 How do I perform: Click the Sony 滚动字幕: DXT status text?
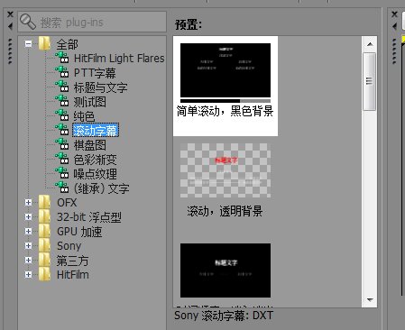pos(224,316)
